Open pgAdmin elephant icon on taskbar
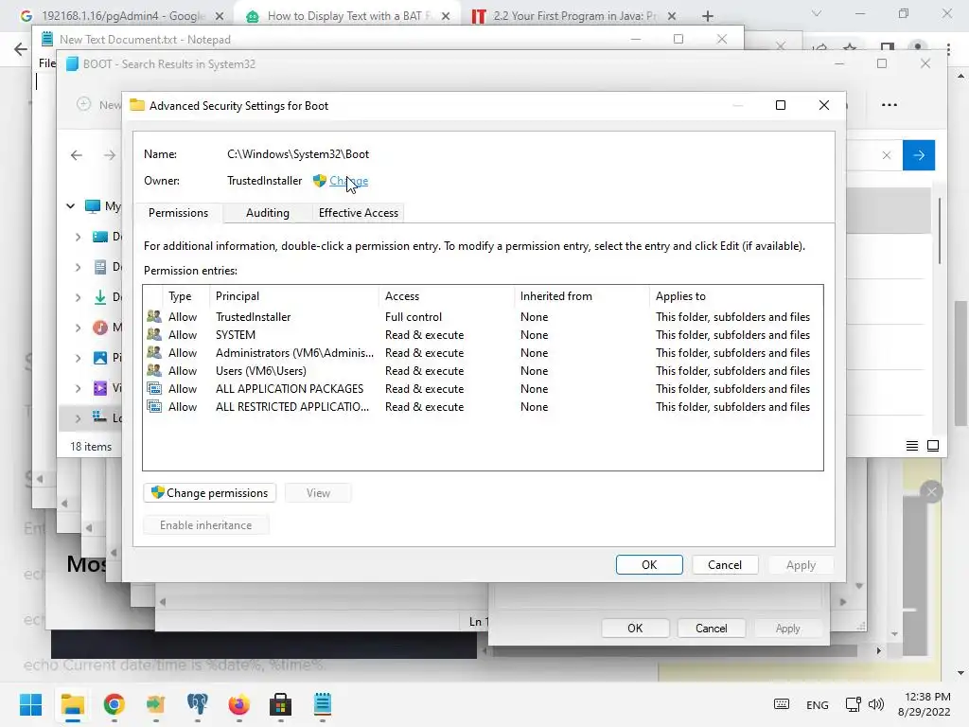Image resolution: width=969 pixels, height=727 pixels. (x=197, y=704)
